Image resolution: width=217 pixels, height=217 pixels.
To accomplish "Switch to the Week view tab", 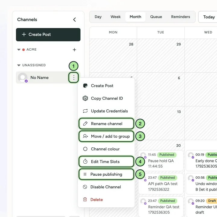I will pyautogui.click(x=115, y=17).
